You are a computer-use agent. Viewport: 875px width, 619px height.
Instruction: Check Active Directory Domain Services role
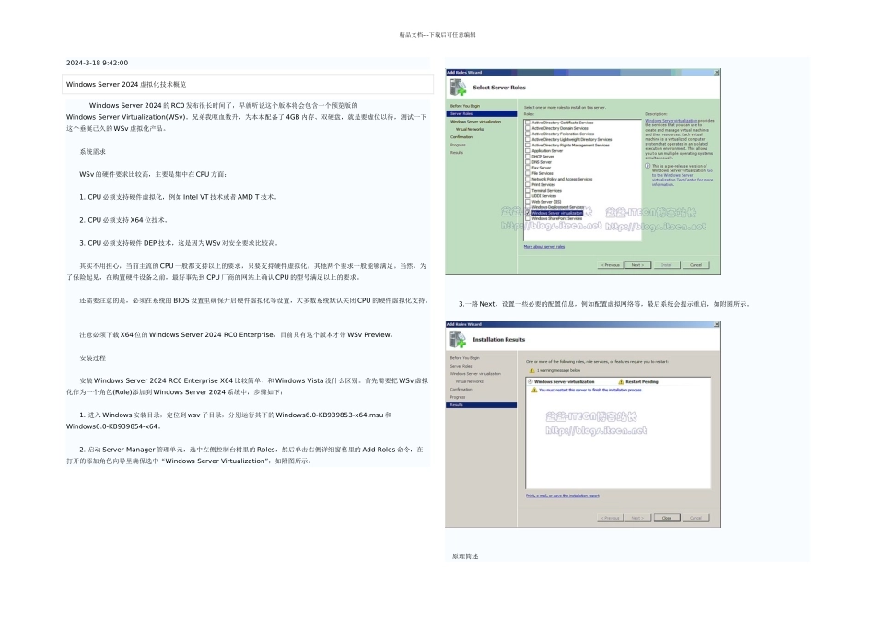pyautogui.click(x=528, y=128)
